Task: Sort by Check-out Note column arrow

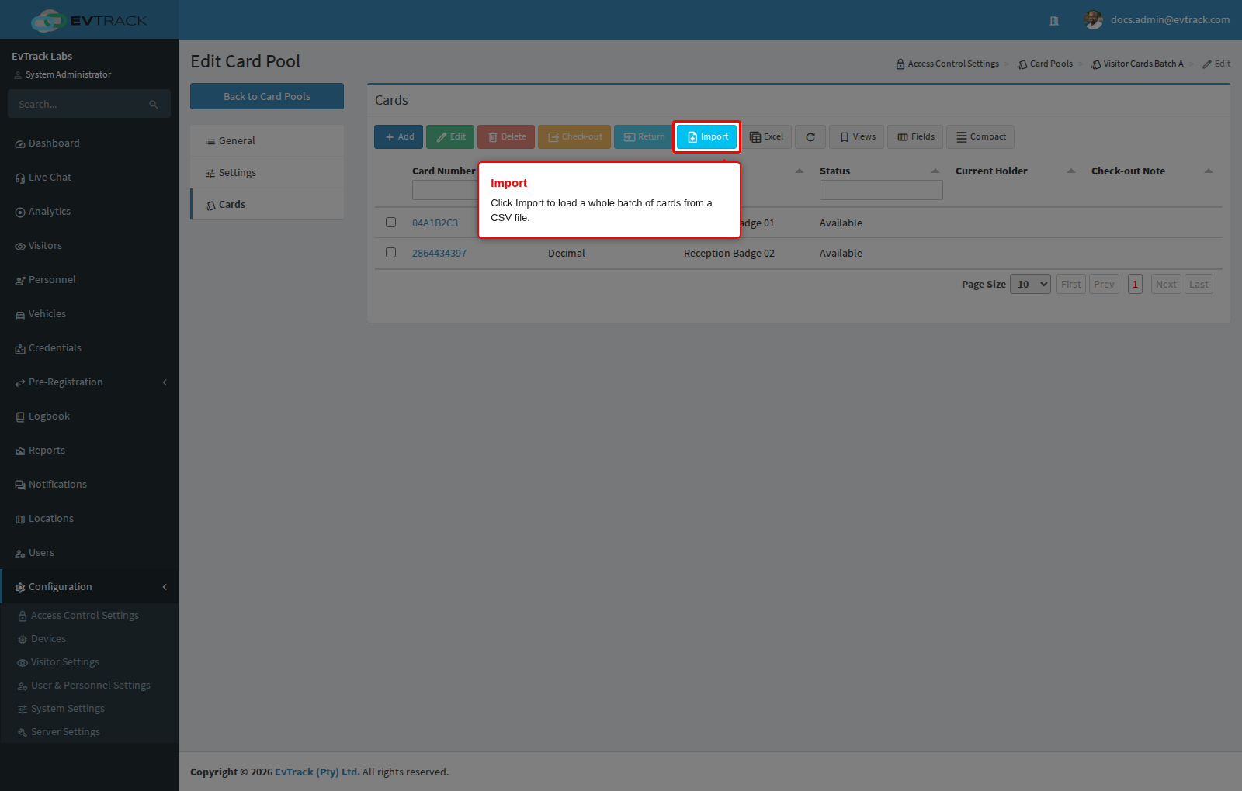Action: click(1209, 171)
